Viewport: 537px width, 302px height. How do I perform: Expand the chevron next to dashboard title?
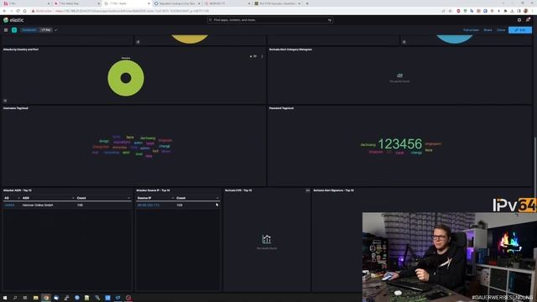pyautogui.click(x=56, y=30)
